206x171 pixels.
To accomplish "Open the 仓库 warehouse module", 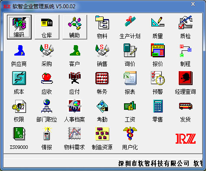I will click(x=47, y=27).
